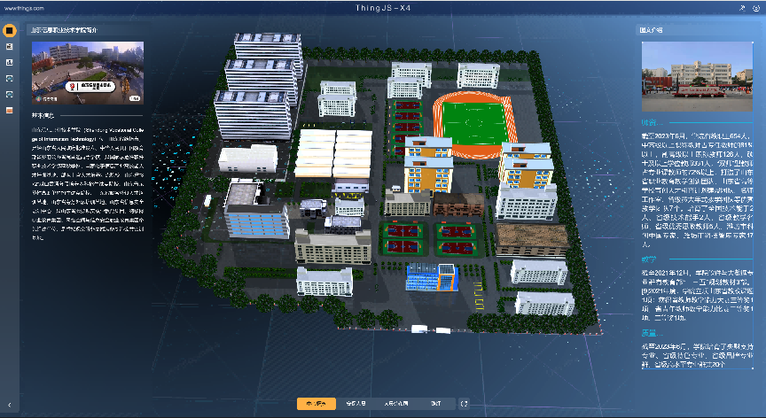Viewport: 766px width, 418px height.
Task: Click the ThingJS-X4 title in header
Action: tap(383, 7)
